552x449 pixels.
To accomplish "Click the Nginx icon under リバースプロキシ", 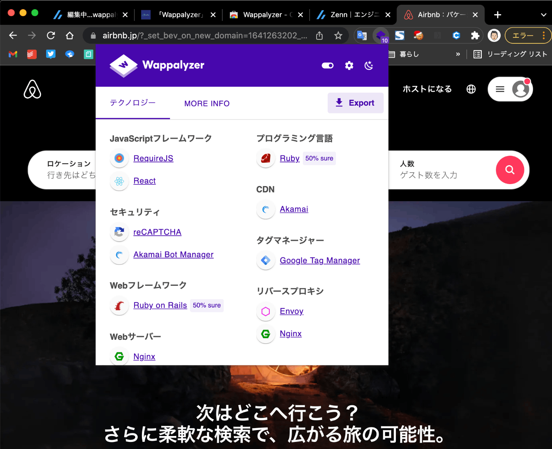I will (x=266, y=334).
